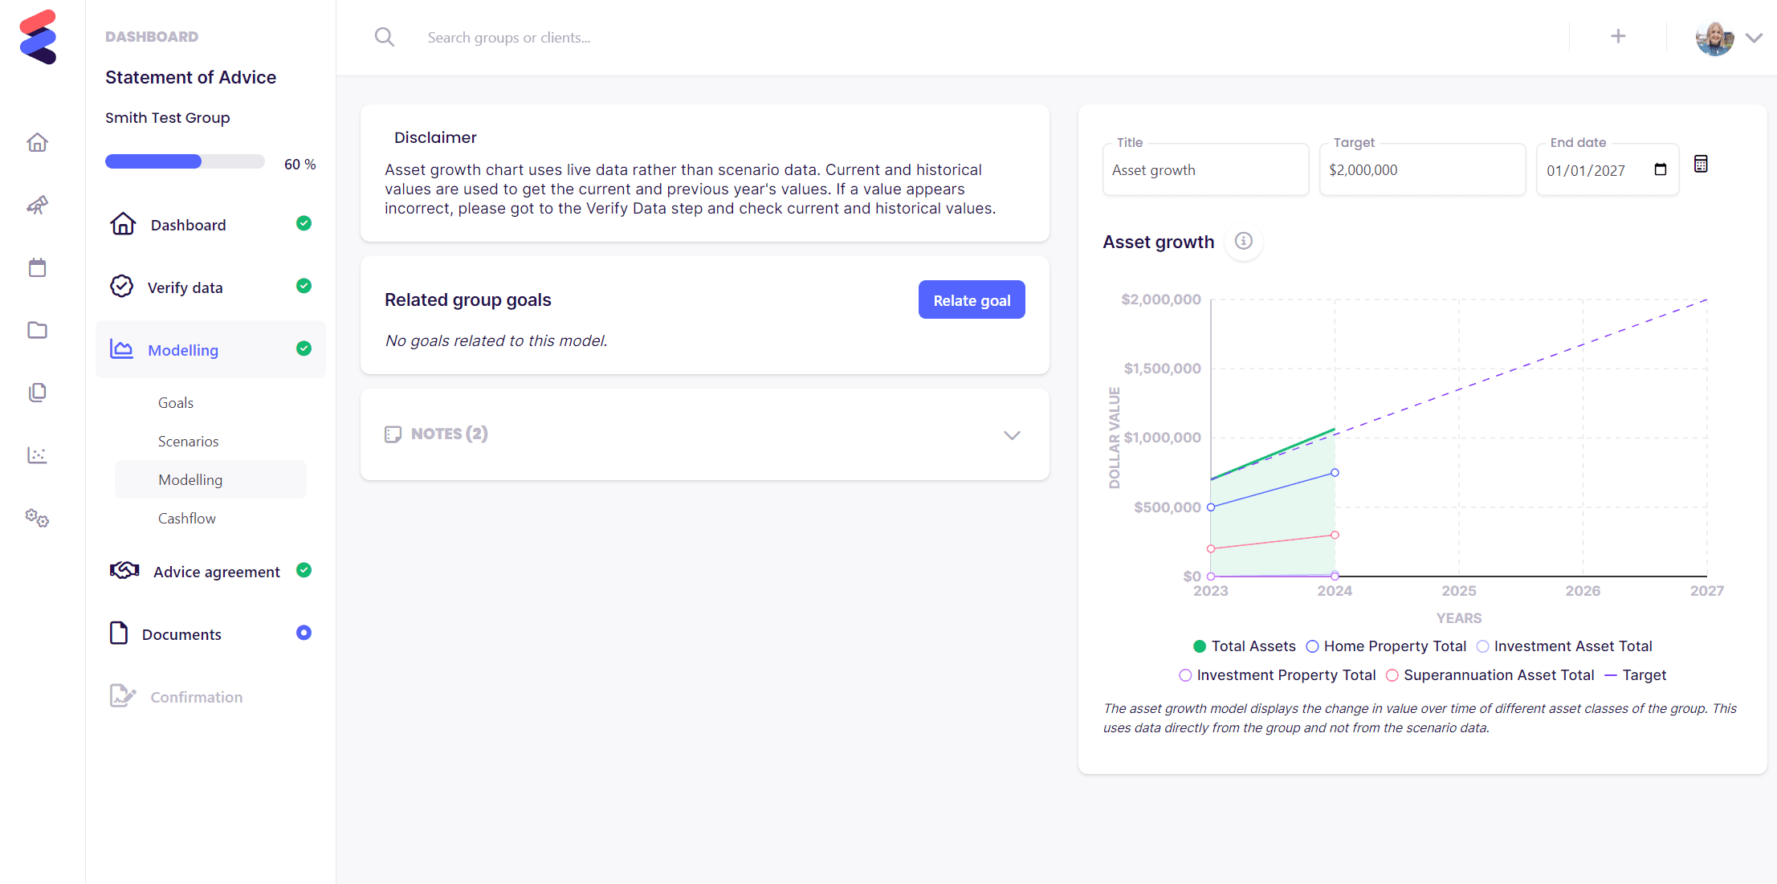Open Advice agreement step
1777x884 pixels.
coord(216,572)
